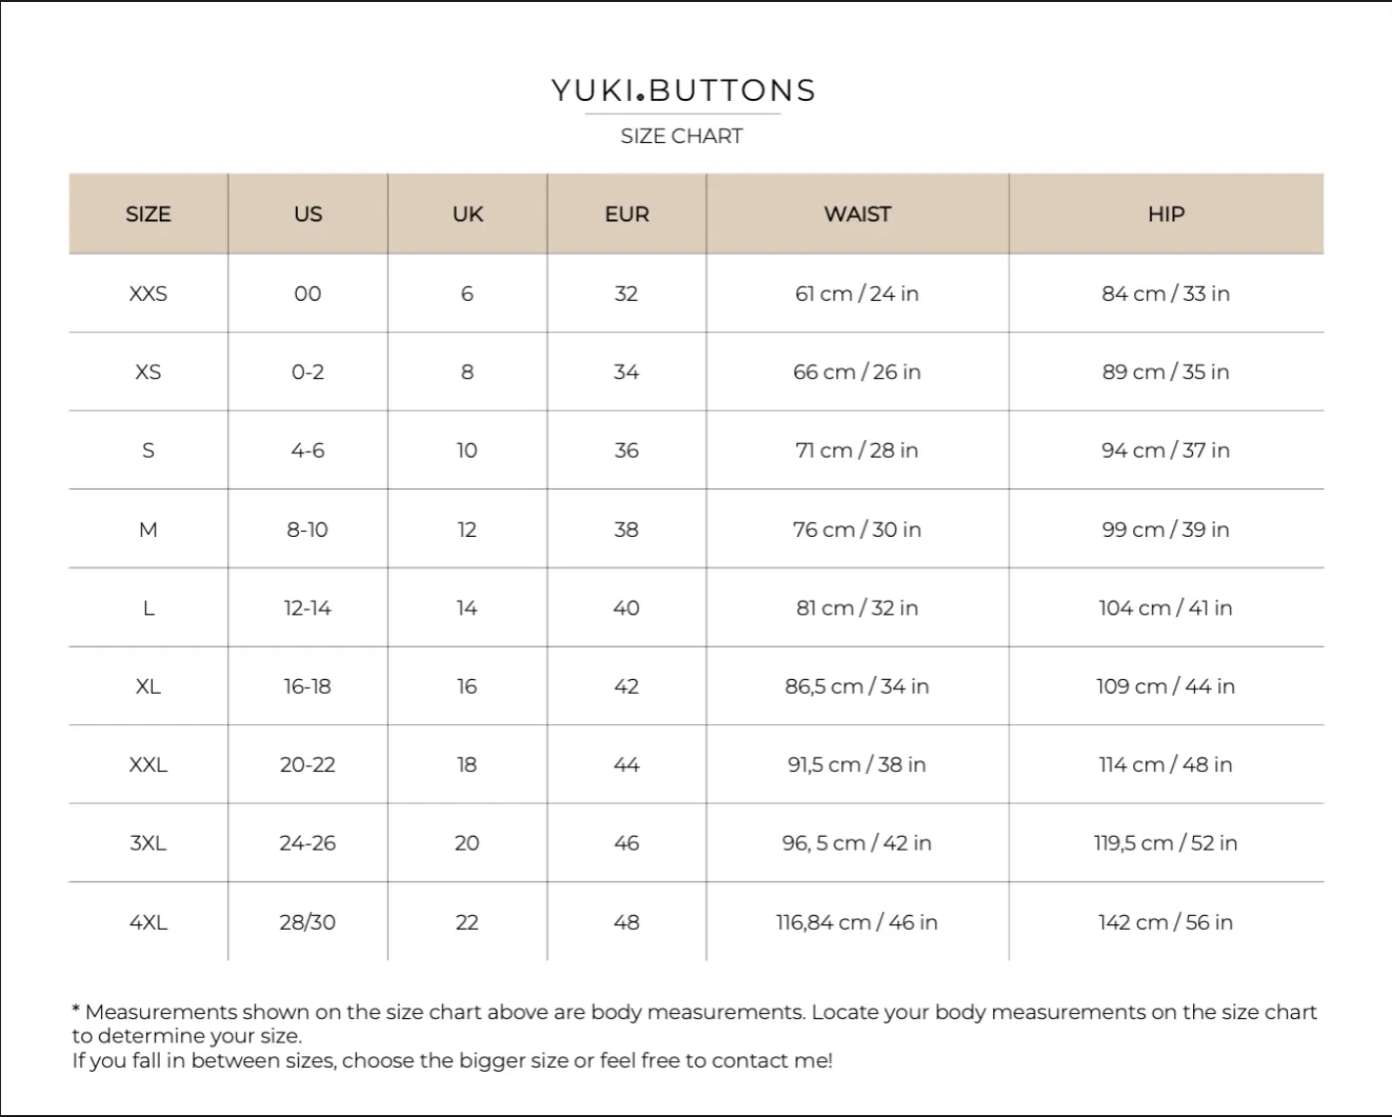Click the YUKI.BUTTONS brand title
1392x1117 pixels.
click(683, 90)
